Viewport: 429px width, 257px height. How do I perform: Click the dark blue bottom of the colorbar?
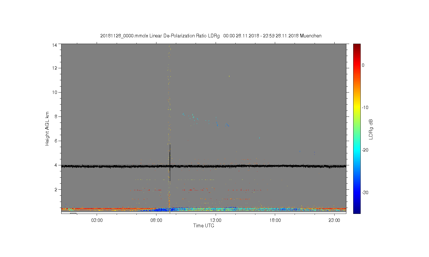[357, 211]
